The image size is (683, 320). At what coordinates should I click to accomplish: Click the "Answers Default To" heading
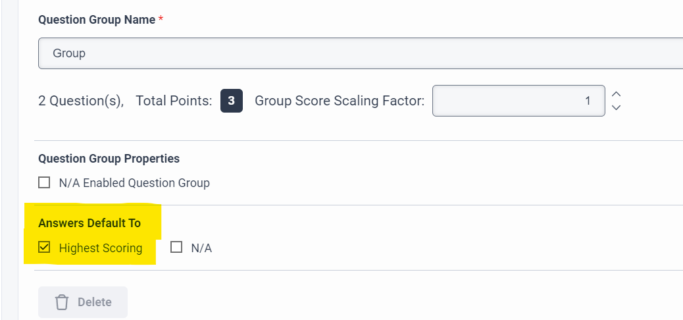[x=89, y=223]
